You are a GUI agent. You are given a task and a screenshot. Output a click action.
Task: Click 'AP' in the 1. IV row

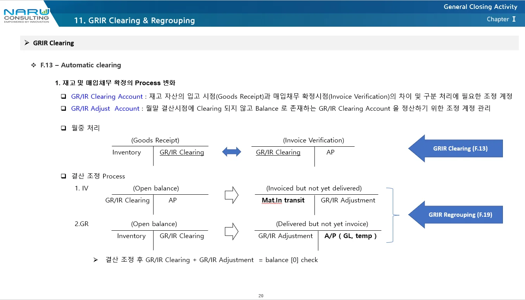(173, 200)
